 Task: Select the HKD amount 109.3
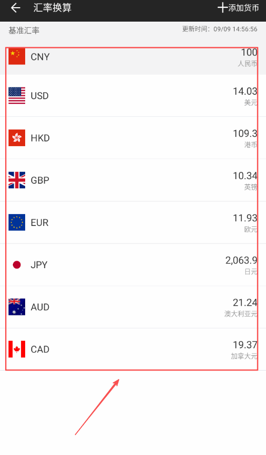coord(245,133)
